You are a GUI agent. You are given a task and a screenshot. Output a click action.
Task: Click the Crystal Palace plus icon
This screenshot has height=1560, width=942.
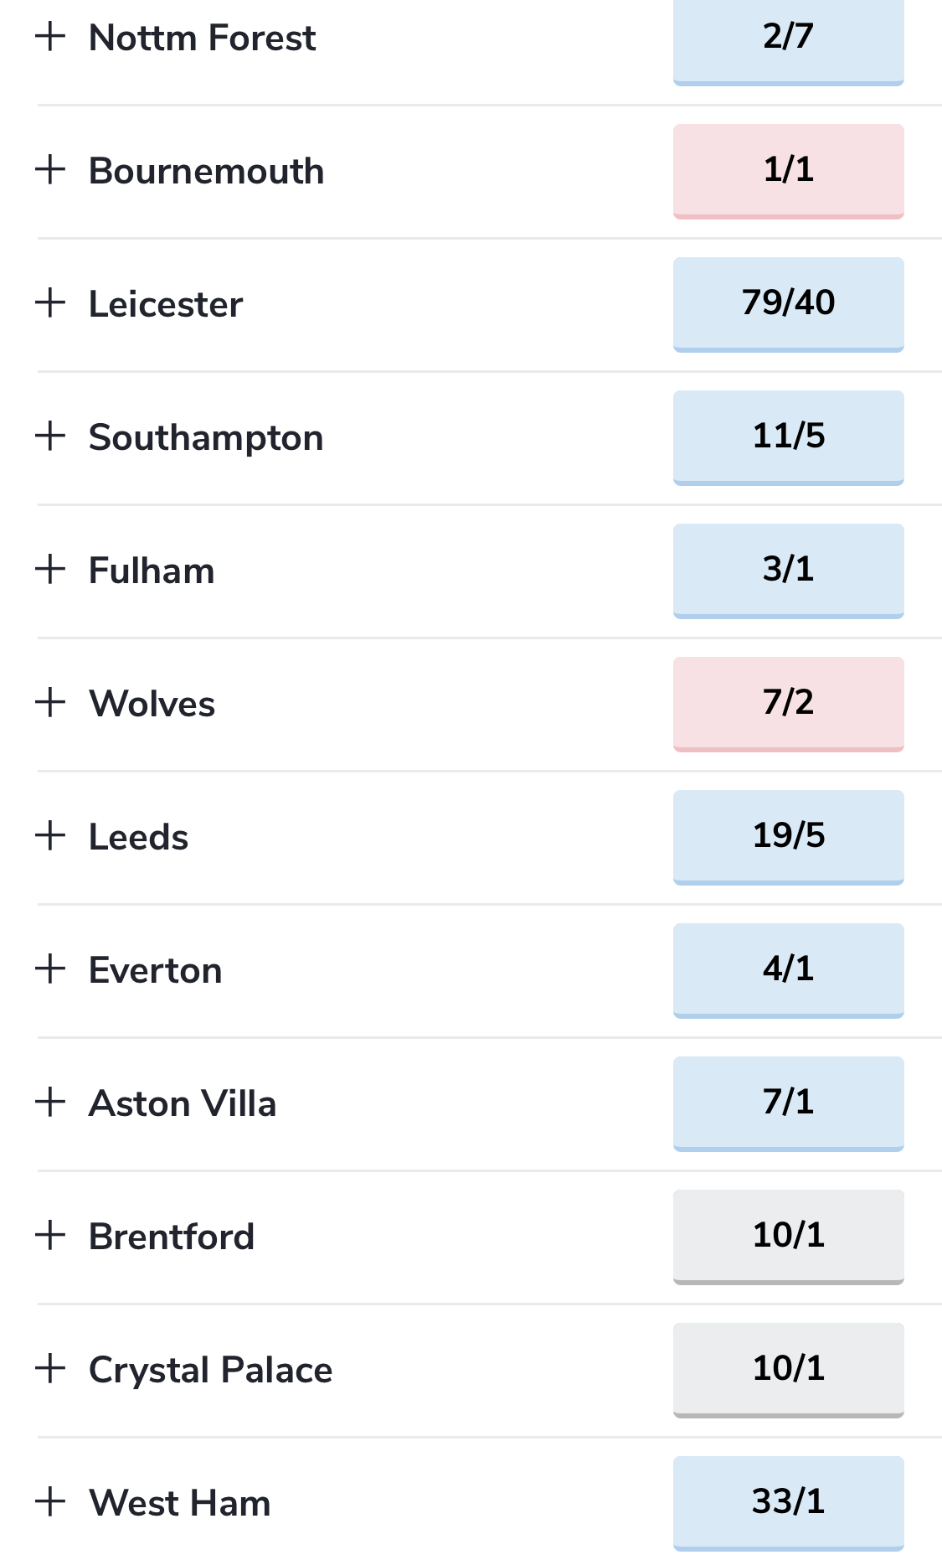(x=50, y=1368)
